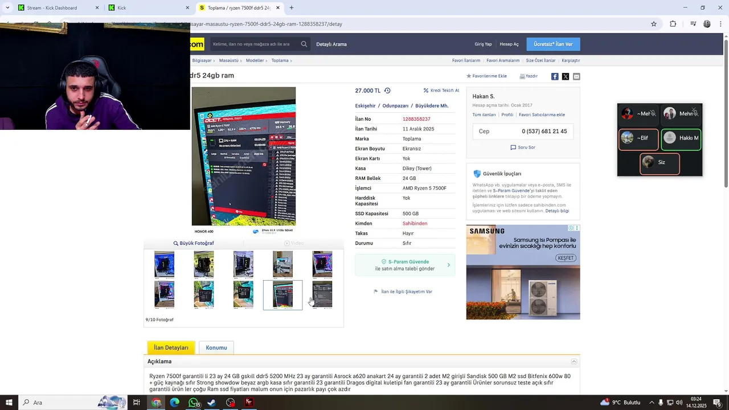Open Chrome media control icon
Viewport: 729px width, 410px height.
(693, 24)
